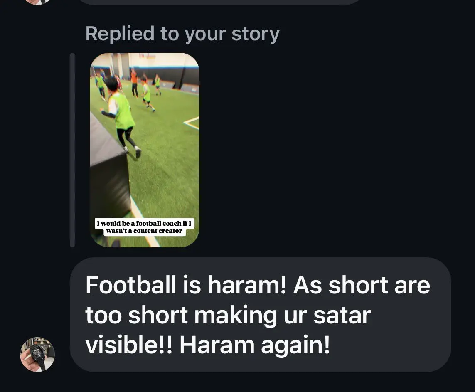The image size is (475, 392).
Task: Tap "content creator" text on story caption
Action: click(x=158, y=231)
